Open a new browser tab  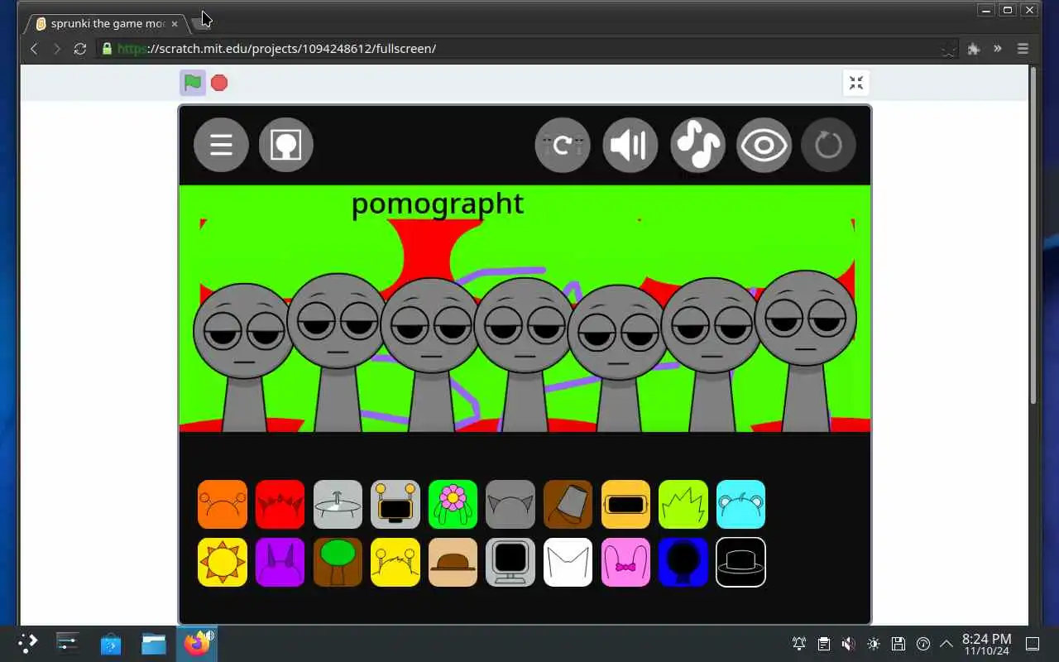201,23
